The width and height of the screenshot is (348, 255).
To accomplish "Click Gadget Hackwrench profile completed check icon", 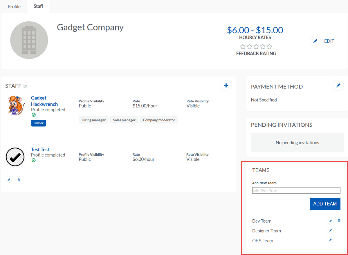I will [x=33, y=115].
